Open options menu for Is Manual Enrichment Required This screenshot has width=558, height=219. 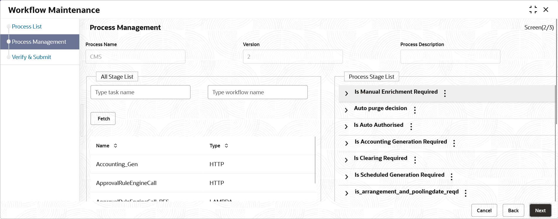tap(445, 93)
